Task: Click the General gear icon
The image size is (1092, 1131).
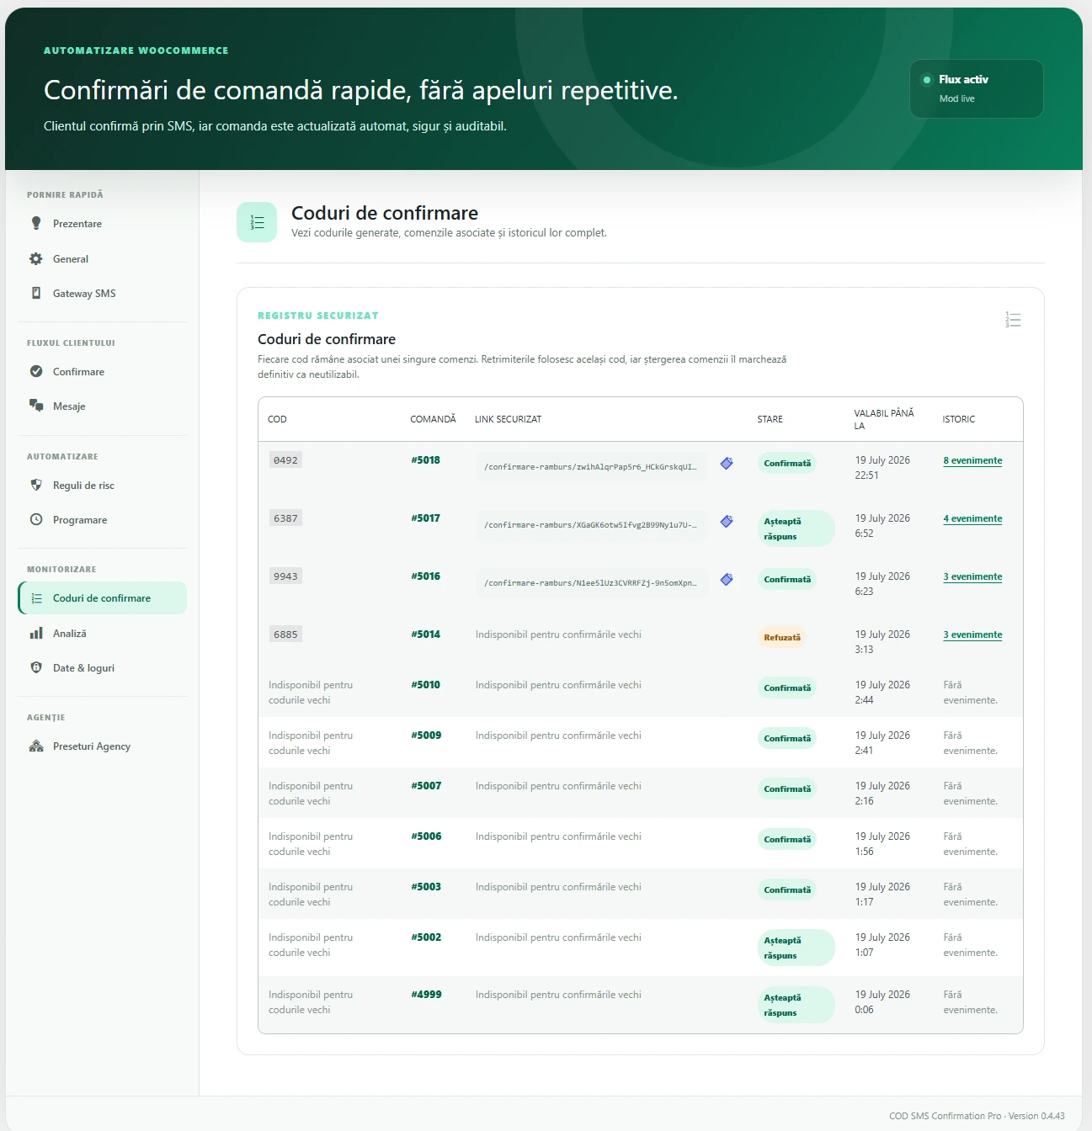Action: click(36, 258)
